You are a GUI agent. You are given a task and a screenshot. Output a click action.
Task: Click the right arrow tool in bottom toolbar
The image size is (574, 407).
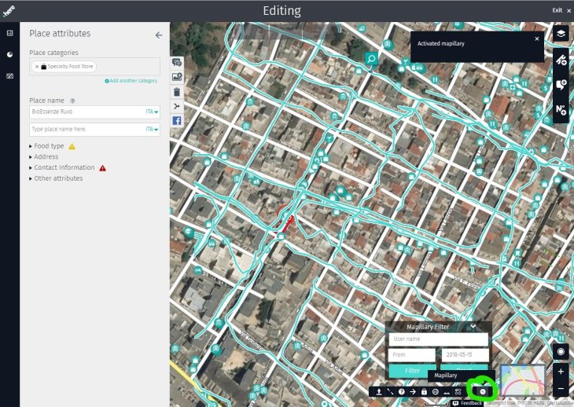tap(413, 391)
